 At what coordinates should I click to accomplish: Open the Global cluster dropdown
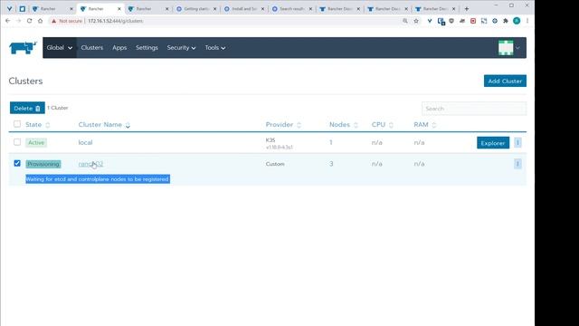[60, 48]
